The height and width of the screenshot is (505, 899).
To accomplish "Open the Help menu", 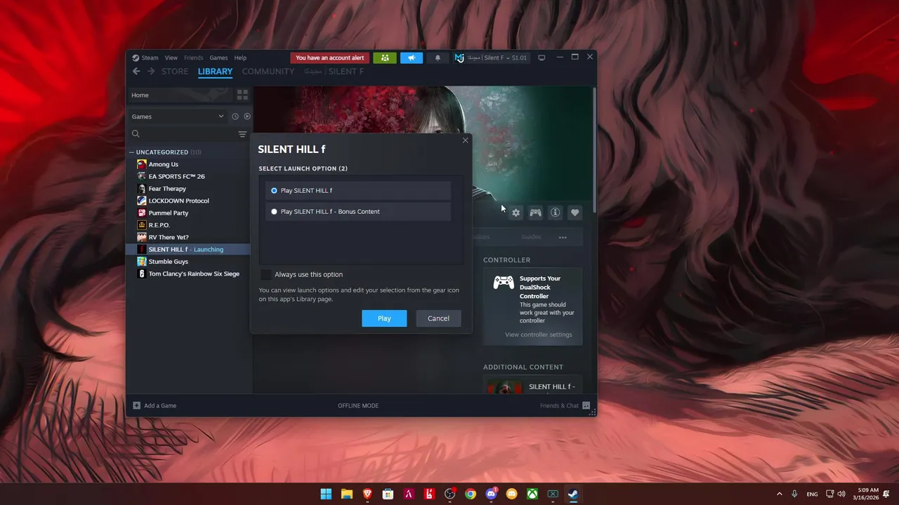I will coord(240,58).
